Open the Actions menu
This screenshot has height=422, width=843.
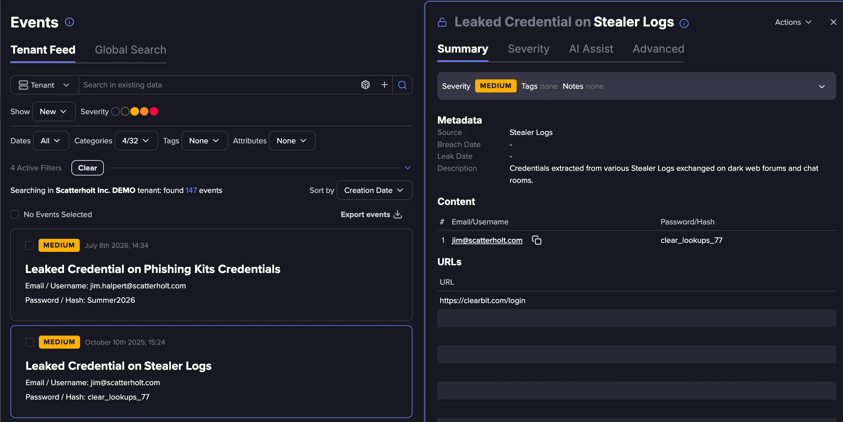pos(793,22)
